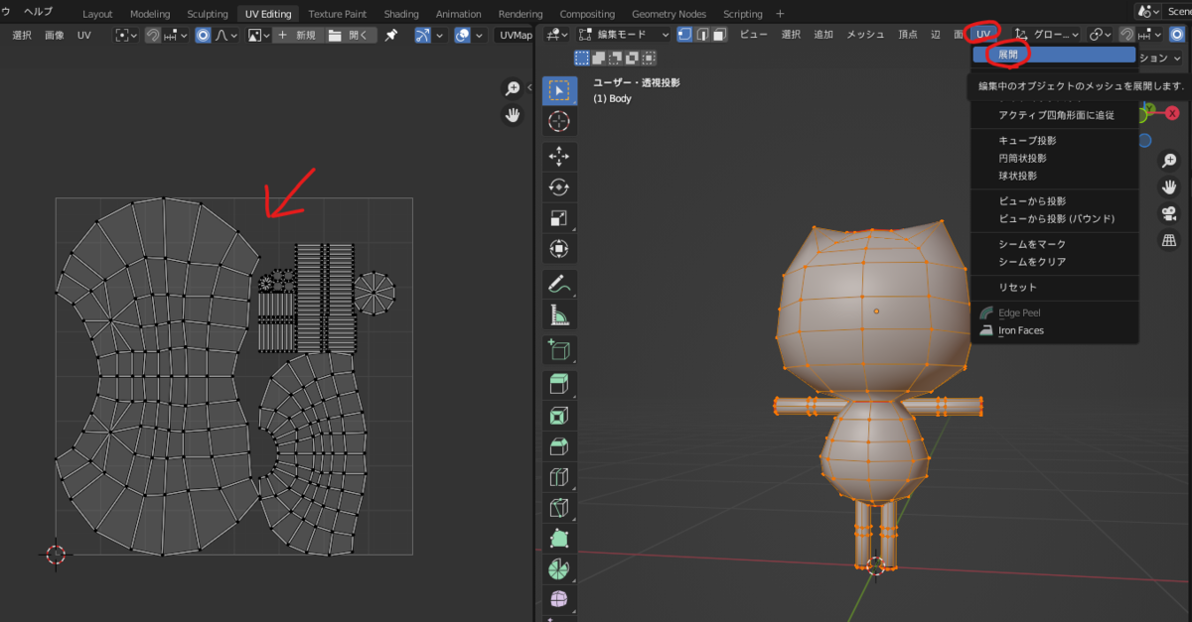Click the round UV island in UV editor
The height and width of the screenshot is (622, 1192).
click(375, 292)
